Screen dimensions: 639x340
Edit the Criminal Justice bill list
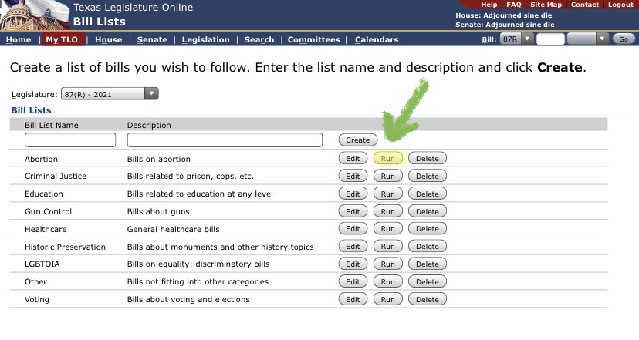click(x=353, y=176)
